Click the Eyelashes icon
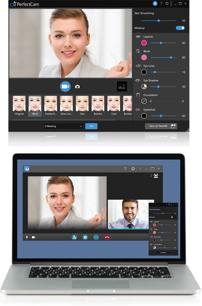This screenshot has width=202, height=306. [138, 110]
